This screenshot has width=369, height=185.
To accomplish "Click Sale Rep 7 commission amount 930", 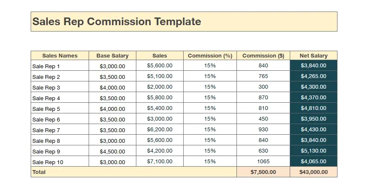I will coord(263,130).
